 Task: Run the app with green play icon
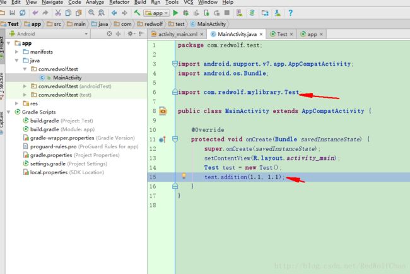175,13
